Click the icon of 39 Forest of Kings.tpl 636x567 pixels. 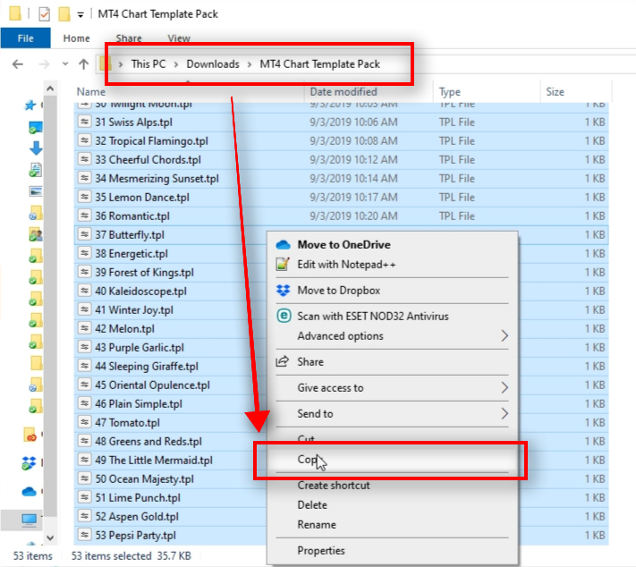(84, 272)
